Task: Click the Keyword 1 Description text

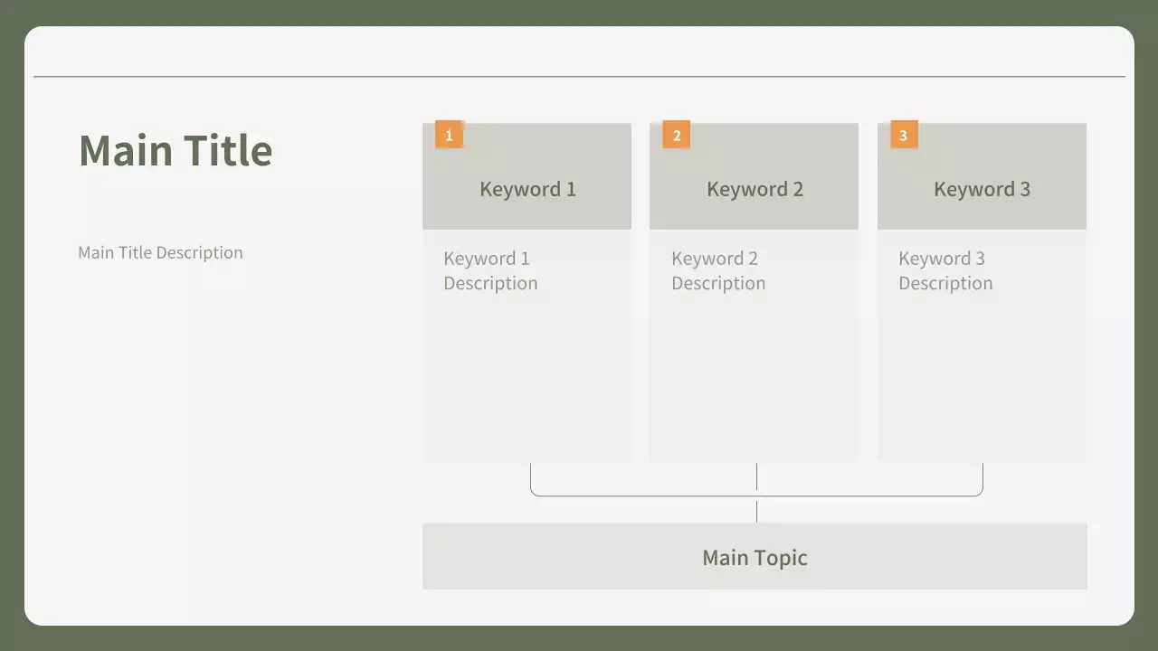Action: click(x=490, y=271)
